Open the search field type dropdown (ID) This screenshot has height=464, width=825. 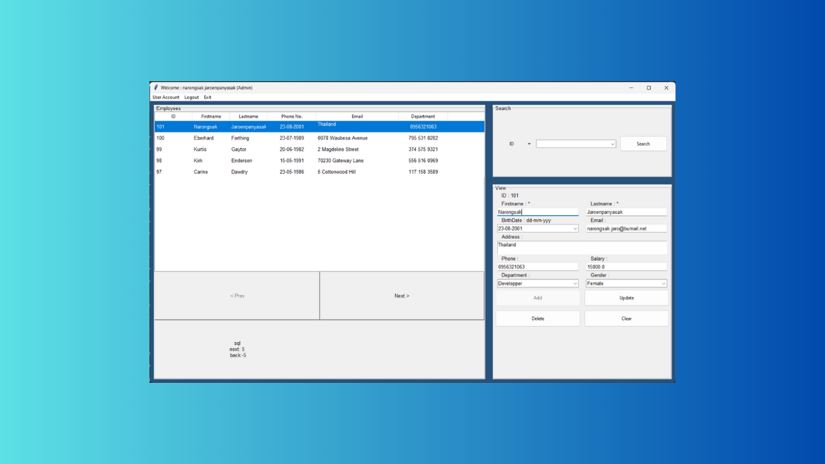tap(519, 144)
